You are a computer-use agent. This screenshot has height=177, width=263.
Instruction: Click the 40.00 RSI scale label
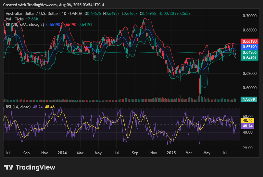pos(247,132)
